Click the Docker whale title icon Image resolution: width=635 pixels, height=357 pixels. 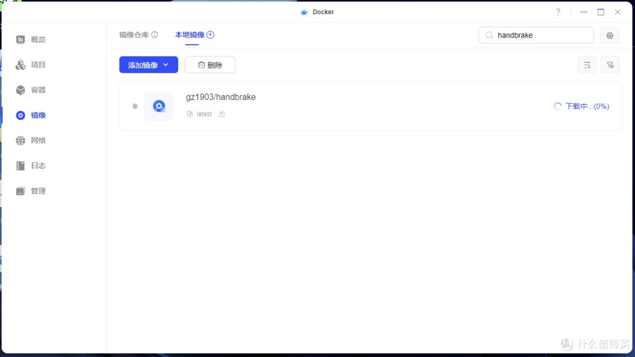304,12
